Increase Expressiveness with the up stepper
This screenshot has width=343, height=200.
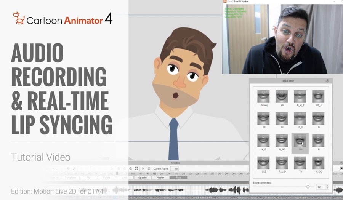coord(327,186)
